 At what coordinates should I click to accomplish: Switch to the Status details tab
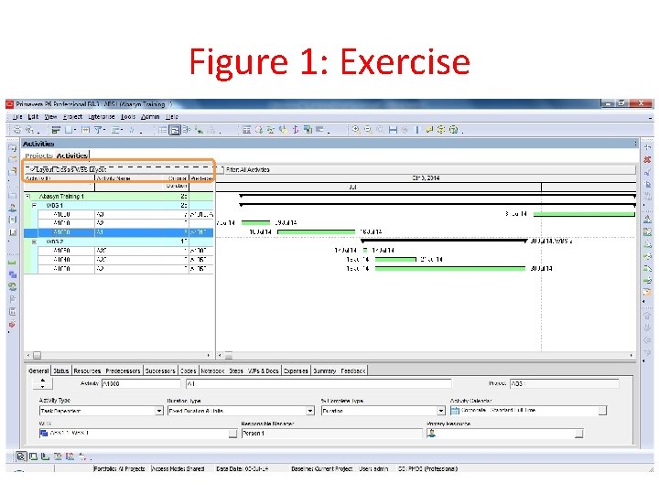click(x=61, y=370)
